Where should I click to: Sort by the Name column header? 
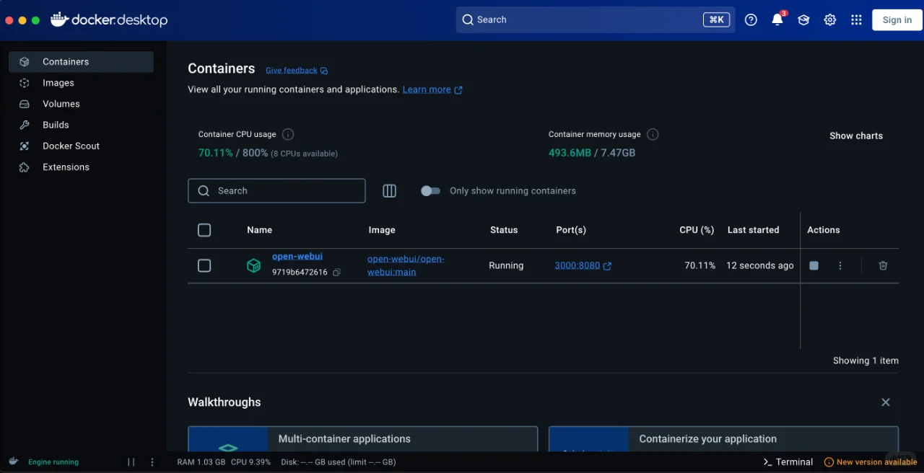point(260,230)
